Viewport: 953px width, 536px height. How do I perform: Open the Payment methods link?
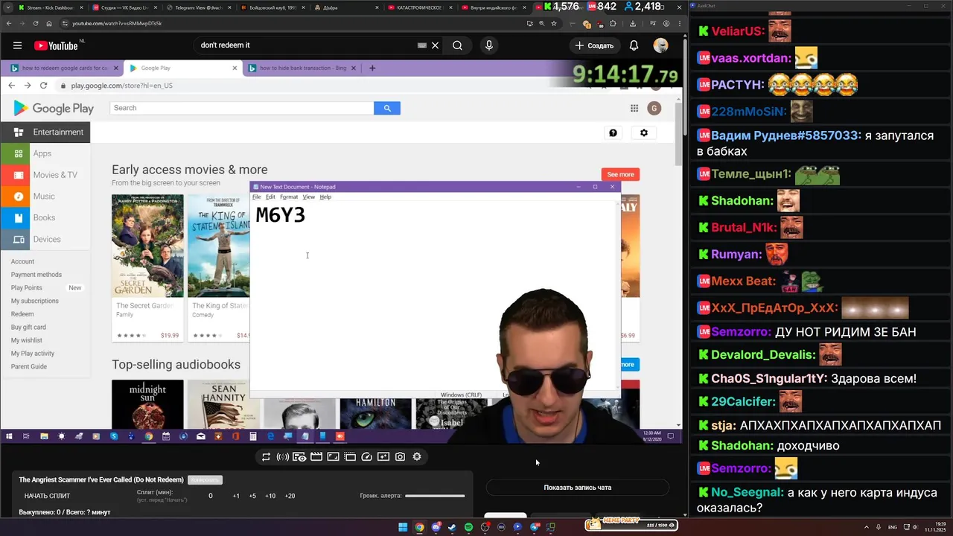(x=36, y=275)
